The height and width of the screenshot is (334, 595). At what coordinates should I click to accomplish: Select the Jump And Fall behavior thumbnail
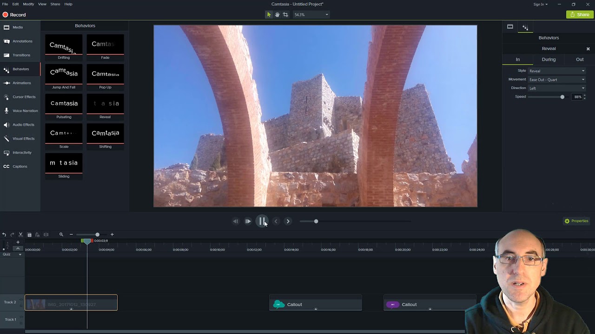pyautogui.click(x=64, y=77)
